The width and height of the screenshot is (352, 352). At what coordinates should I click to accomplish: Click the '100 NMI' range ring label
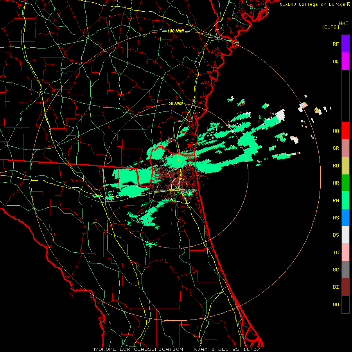point(176,31)
